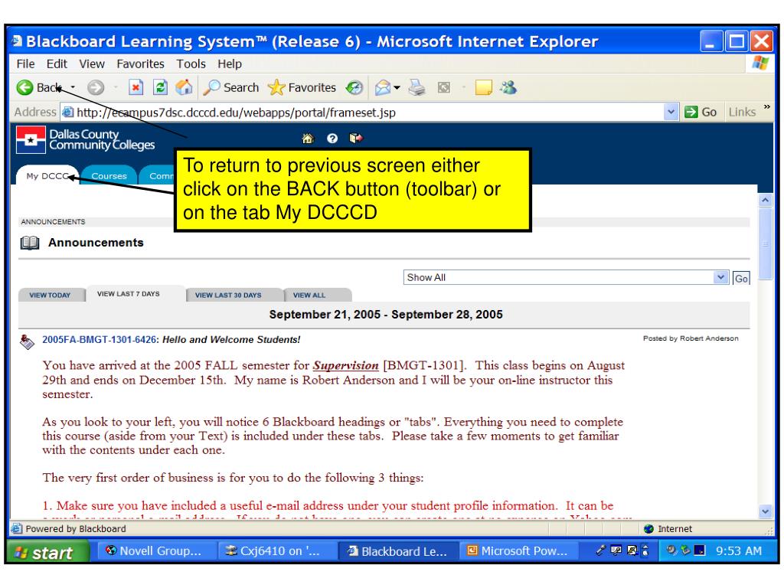
Task: Click the Windows start button
Action: (47, 552)
